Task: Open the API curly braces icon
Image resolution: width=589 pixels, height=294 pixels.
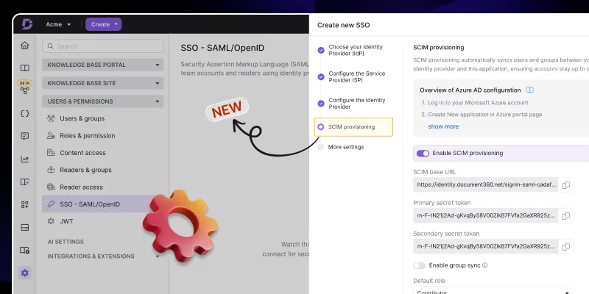Action: point(25,114)
